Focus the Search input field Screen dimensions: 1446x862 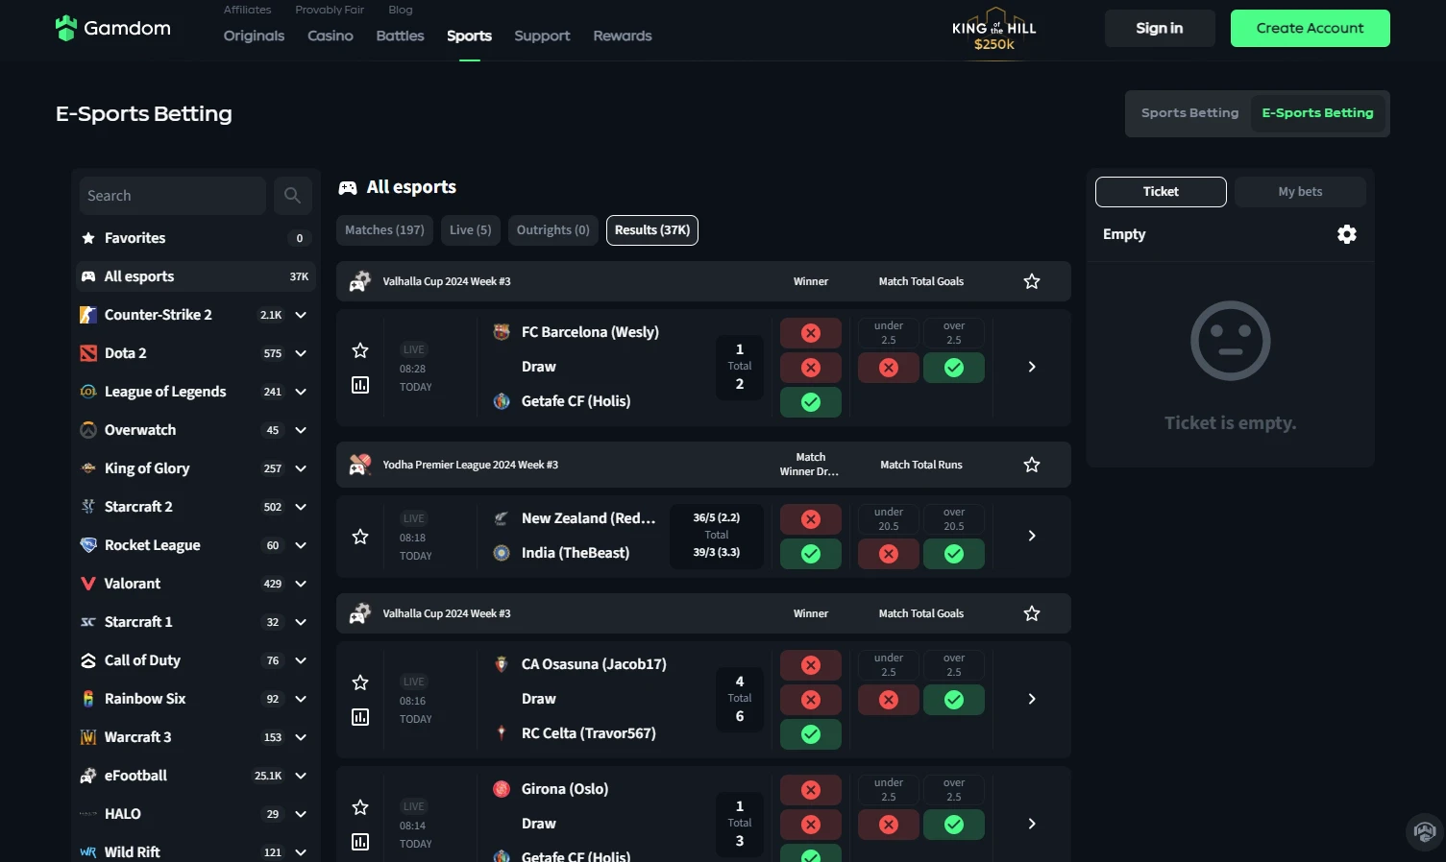pos(173,196)
